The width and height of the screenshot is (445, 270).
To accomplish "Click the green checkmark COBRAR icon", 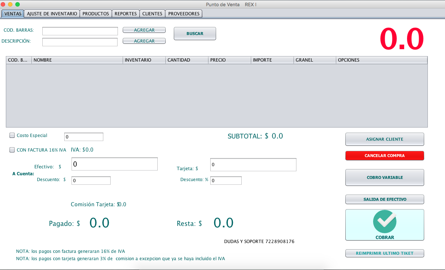I will coord(384,221).
